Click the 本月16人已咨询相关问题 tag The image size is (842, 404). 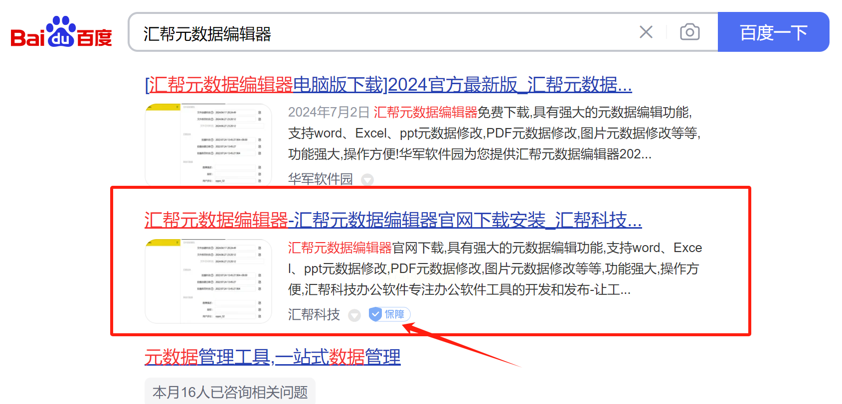(230, 392)
